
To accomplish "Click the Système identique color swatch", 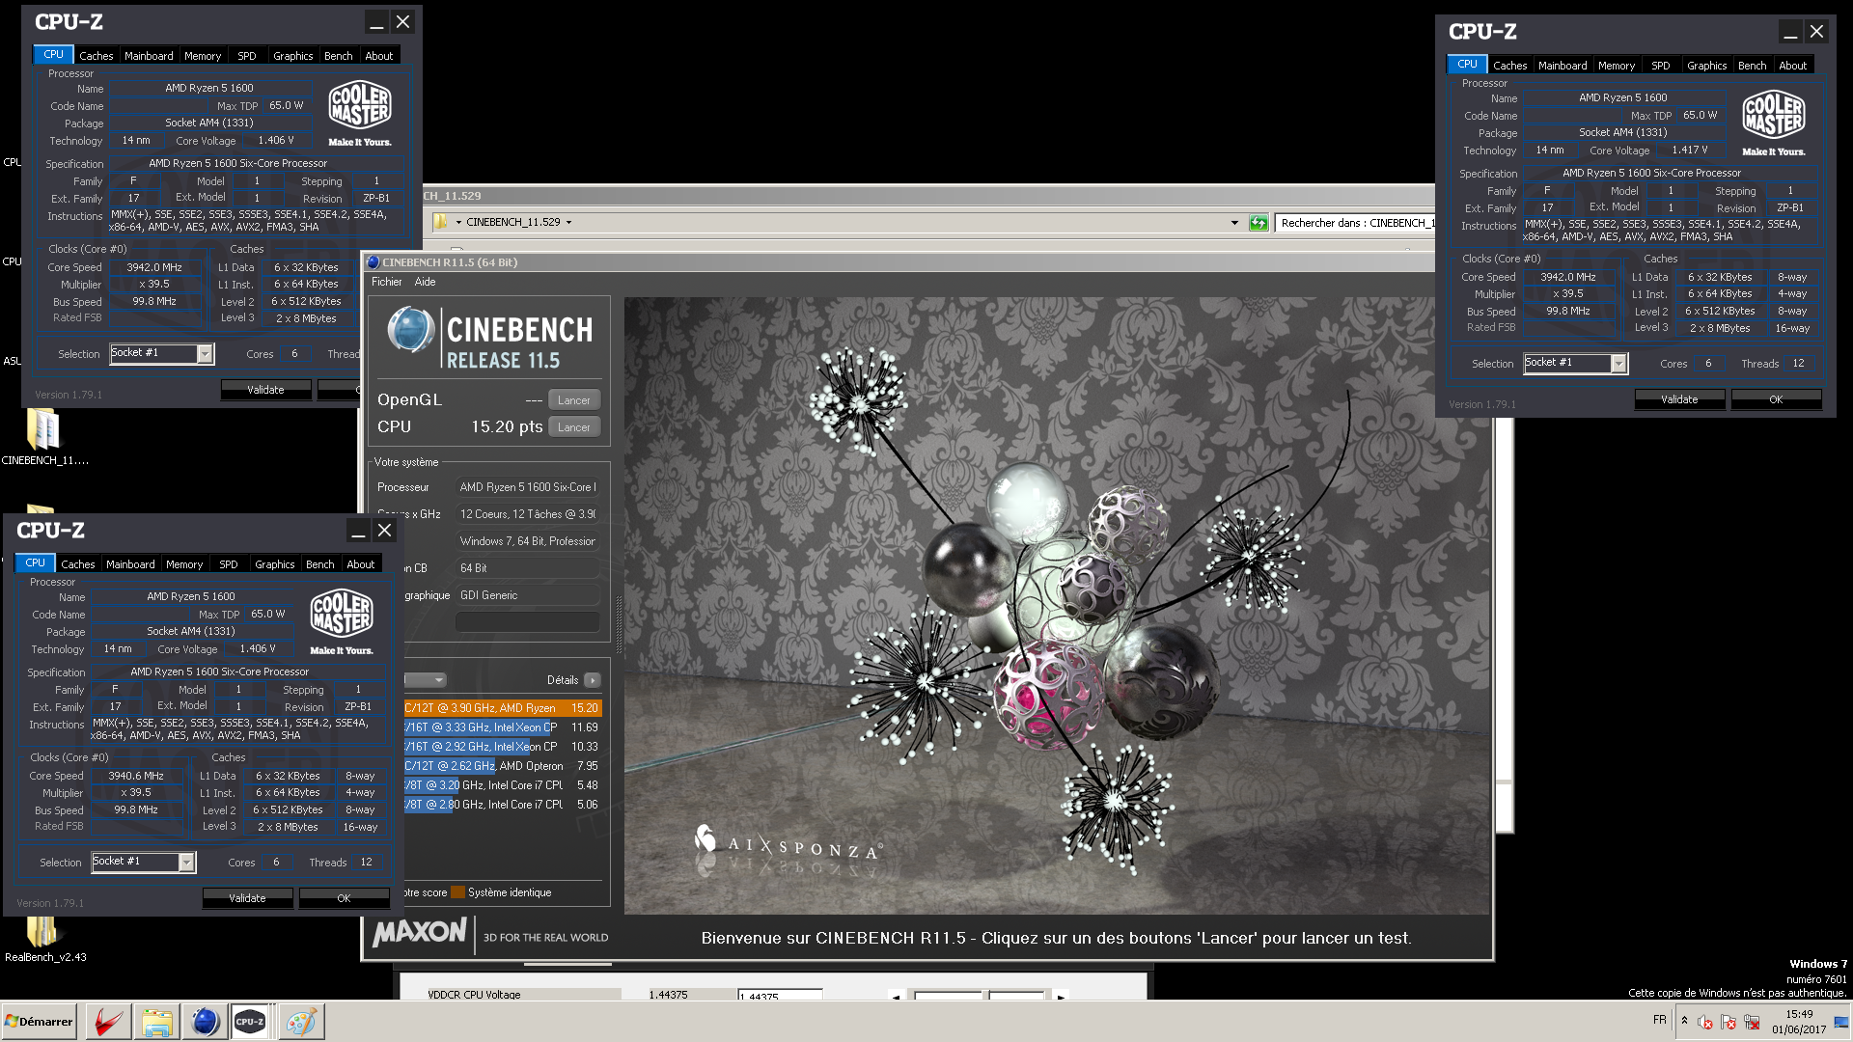I will point(457,892).
